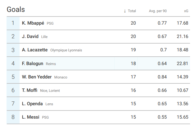Open A. Lacazette player profile
The width and height of the screenshot is (195, 127).
pyautogui.click(x=35, y=50)
